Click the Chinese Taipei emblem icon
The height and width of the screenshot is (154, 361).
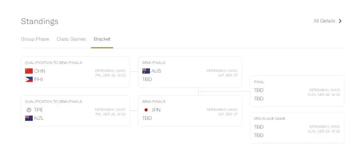point(29,110)
